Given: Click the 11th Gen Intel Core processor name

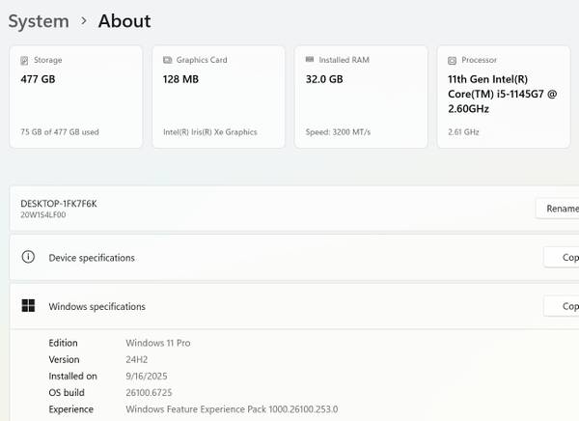Looking at the screenshot, I should (x=500, y=94).
